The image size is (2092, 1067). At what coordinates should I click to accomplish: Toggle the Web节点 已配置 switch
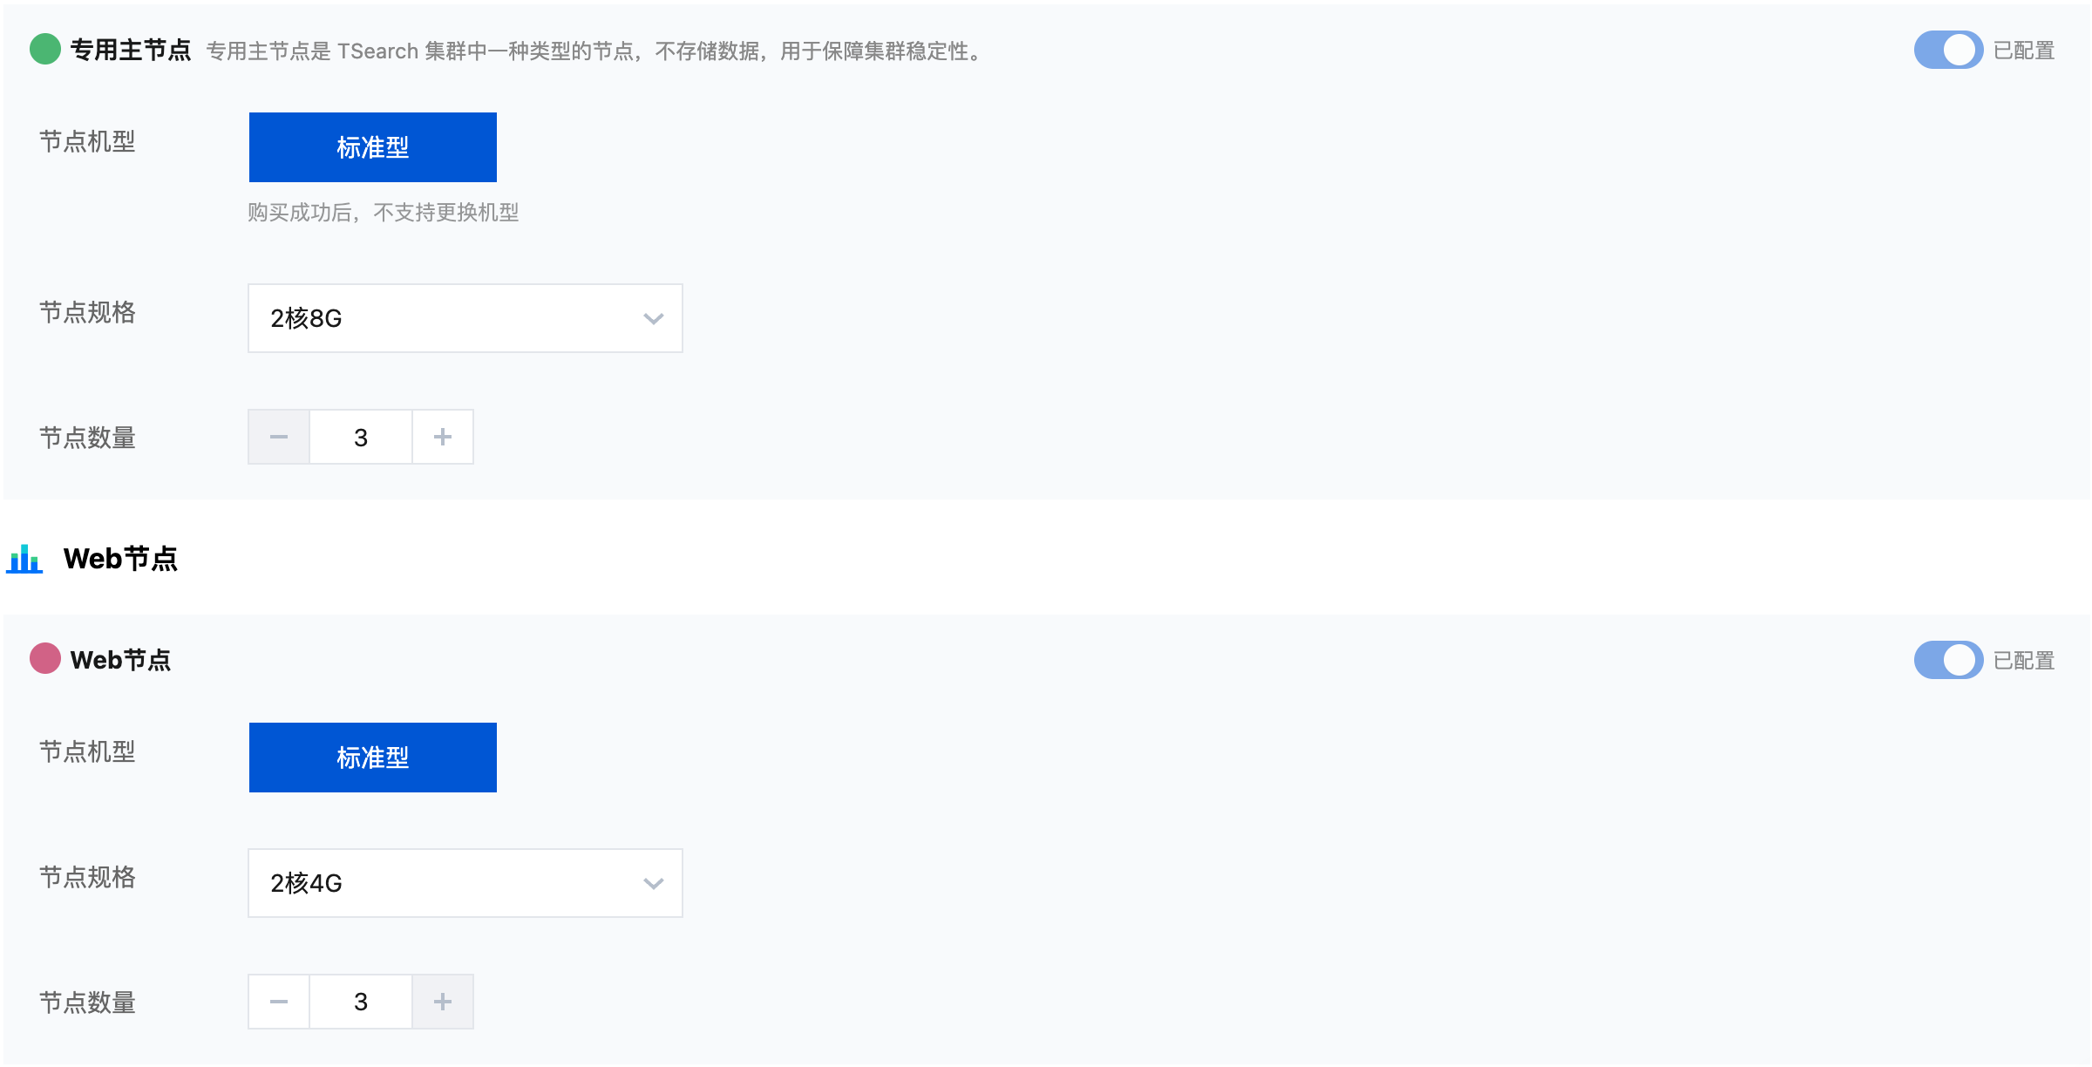1948,660
